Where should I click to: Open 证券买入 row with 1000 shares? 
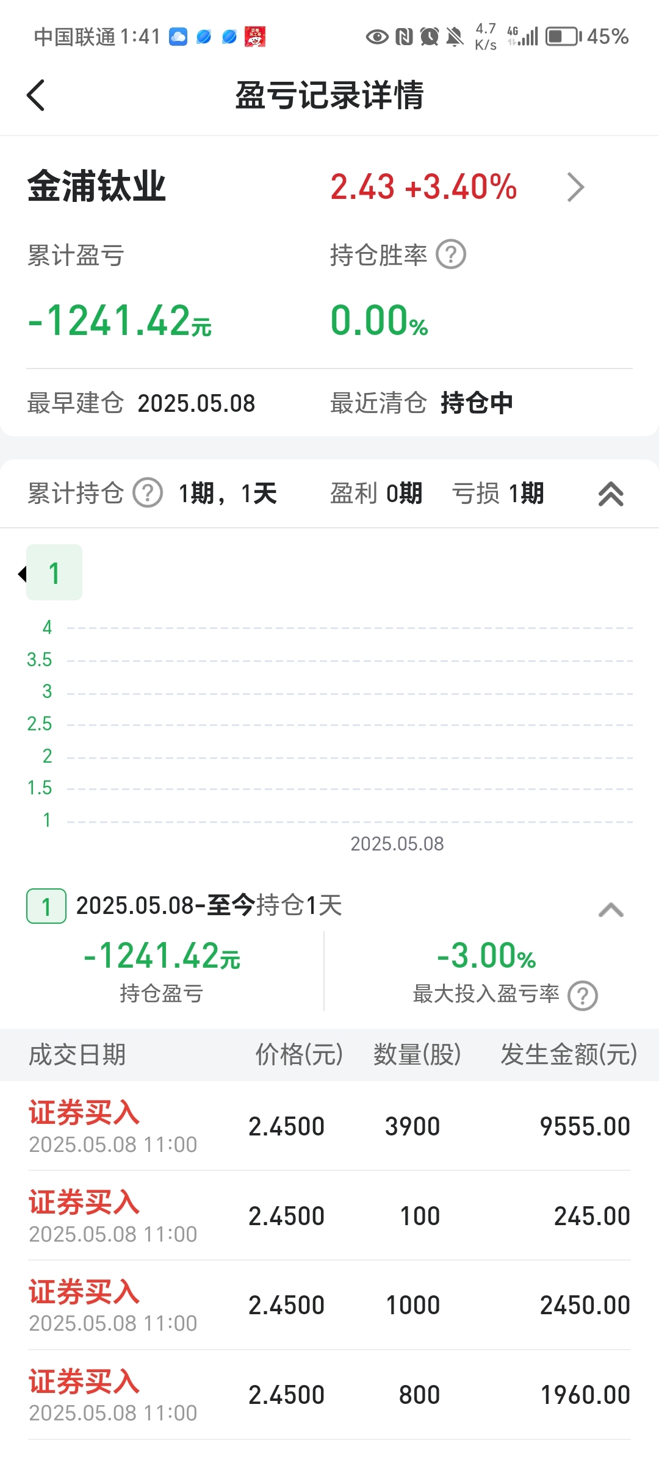coord(329,1305)
